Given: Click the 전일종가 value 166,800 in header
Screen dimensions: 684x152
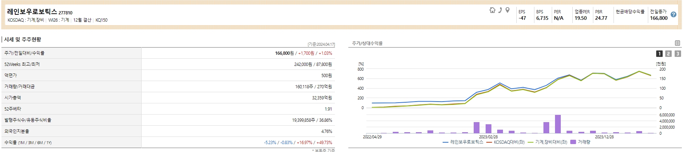Looking at the screenshot, I should click(x=659, y=18).
